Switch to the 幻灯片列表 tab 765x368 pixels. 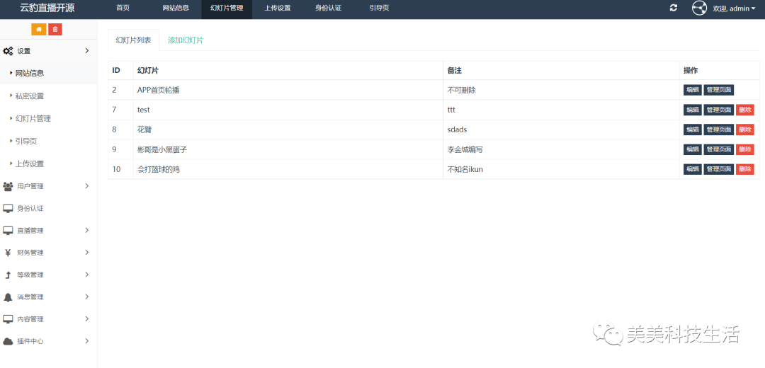tap(134, 40)
